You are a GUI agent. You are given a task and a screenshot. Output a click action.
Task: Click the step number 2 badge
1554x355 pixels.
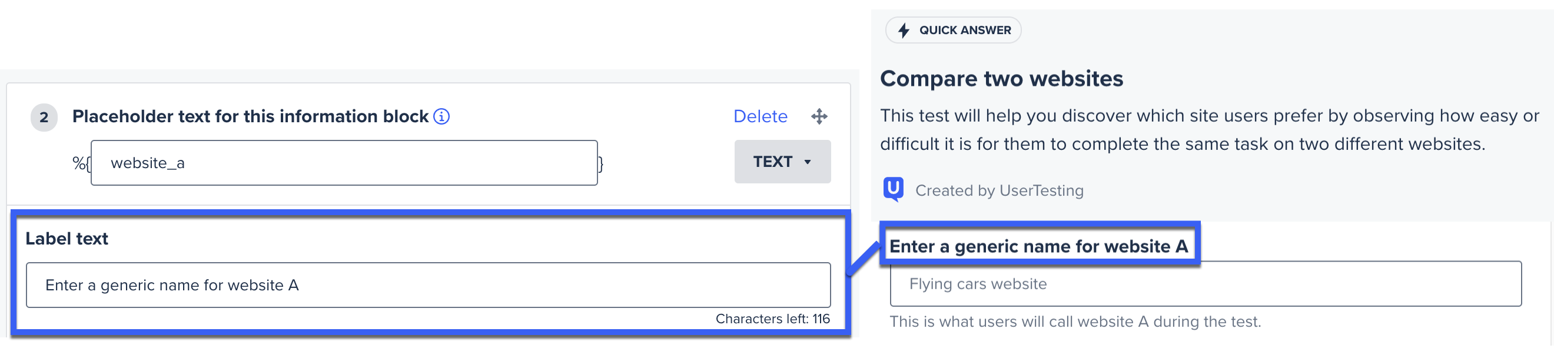click(x=44, y=117)
